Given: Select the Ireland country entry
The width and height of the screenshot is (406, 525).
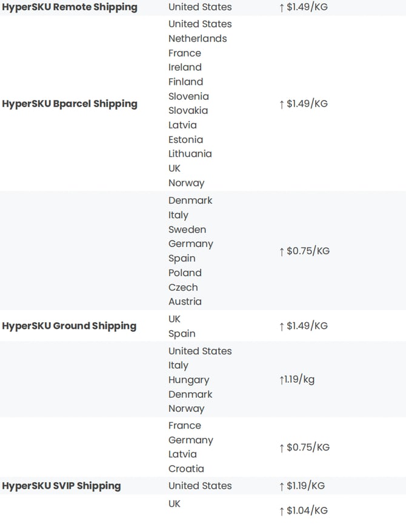Looking at the screenshot, I should 185,67.
